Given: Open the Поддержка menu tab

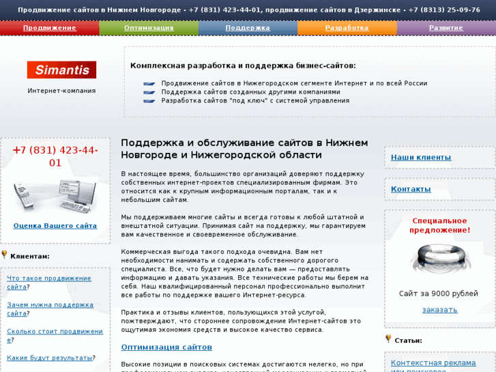Looking at the screenshot, I should click(x=248, y=28).
